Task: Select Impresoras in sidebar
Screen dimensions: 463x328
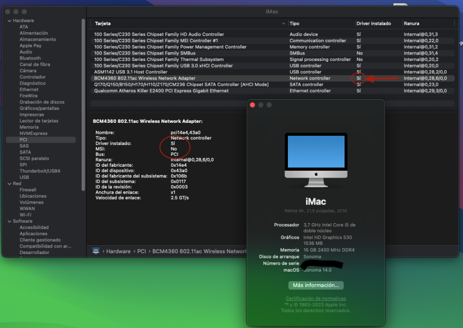Action: (x=31, y=115)
